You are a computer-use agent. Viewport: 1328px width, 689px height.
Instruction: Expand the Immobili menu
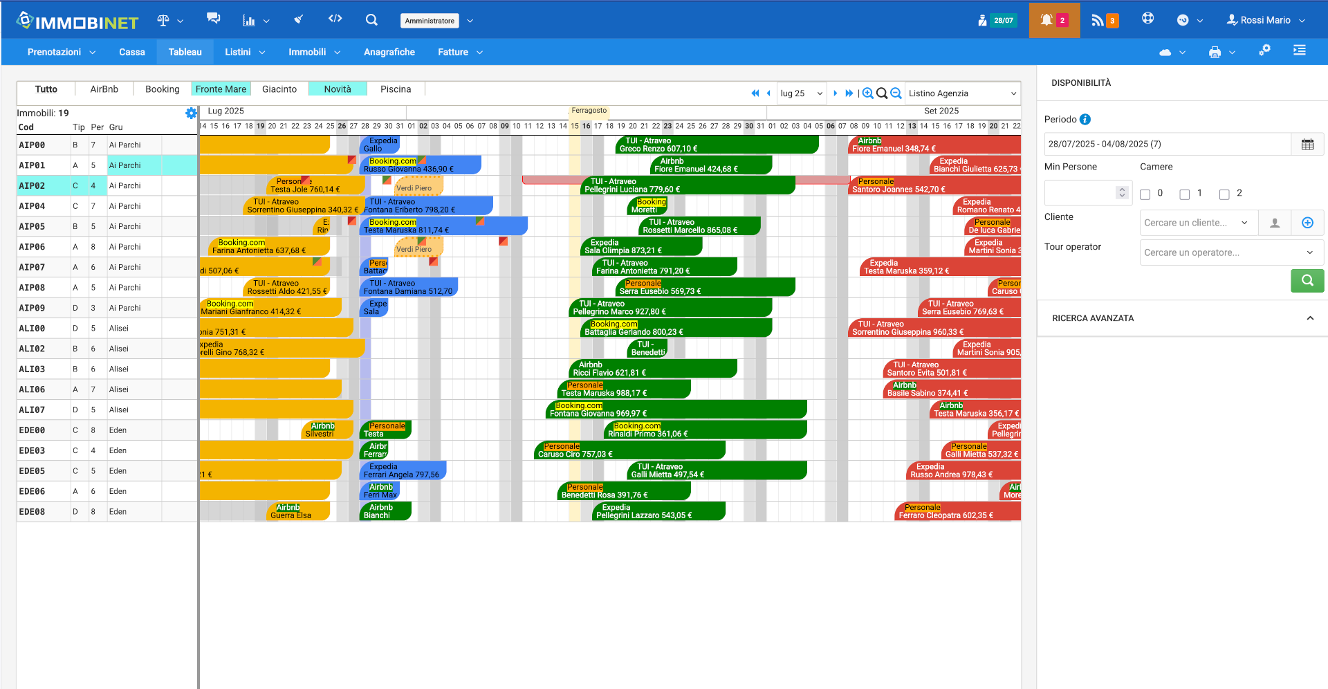pos(315,52)
